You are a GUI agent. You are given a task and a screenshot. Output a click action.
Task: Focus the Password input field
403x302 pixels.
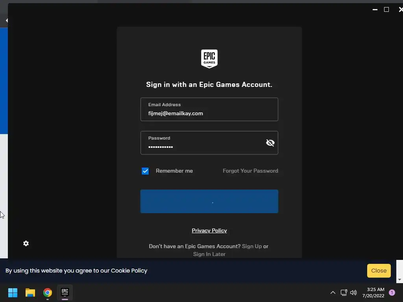coord(209,143)
